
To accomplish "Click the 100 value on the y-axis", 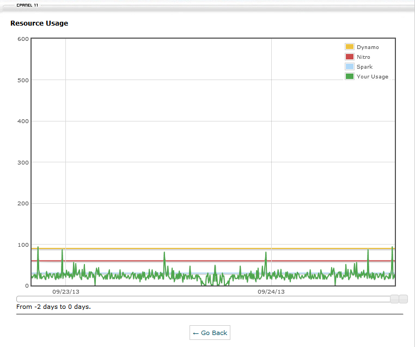I will tap(23, 245).
